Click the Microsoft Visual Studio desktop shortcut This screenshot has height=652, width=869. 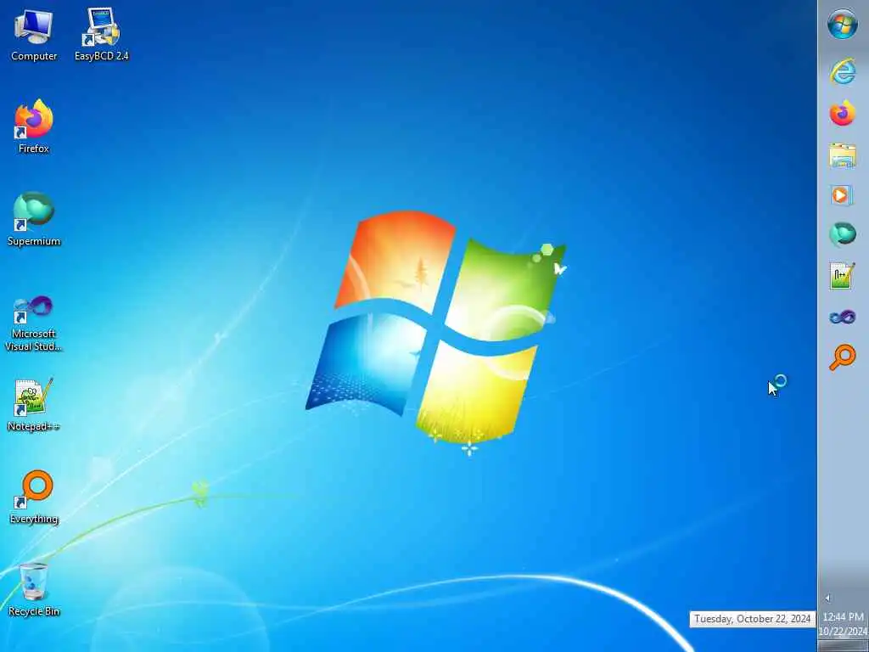click(34, 323)
